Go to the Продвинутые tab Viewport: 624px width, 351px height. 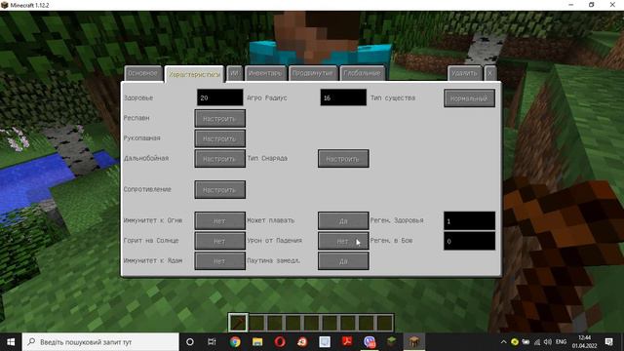pyautogui.click(x=313, y=73)
